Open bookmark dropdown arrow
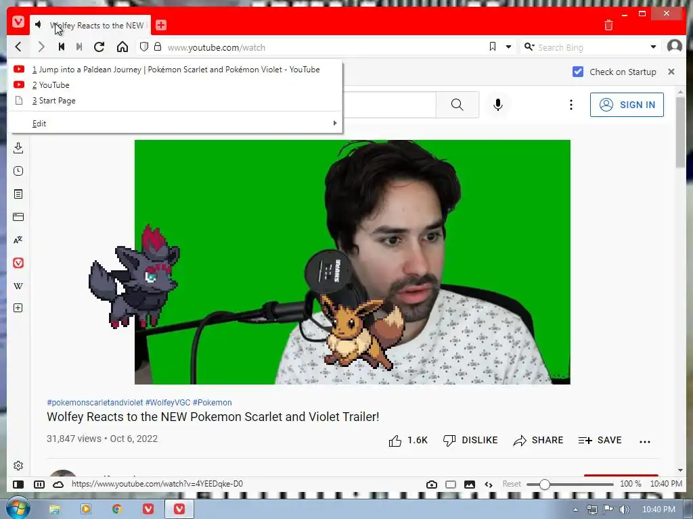Screen dimensions: 693x519 coord(509,47)
